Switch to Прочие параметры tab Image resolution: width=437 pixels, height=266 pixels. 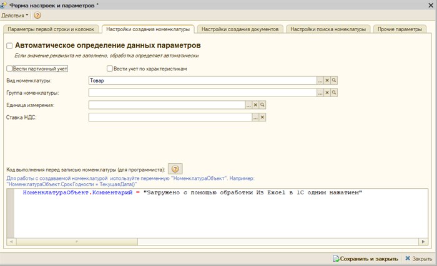(400, 29)
